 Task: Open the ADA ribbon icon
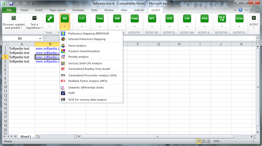click(x=204, y=18)
